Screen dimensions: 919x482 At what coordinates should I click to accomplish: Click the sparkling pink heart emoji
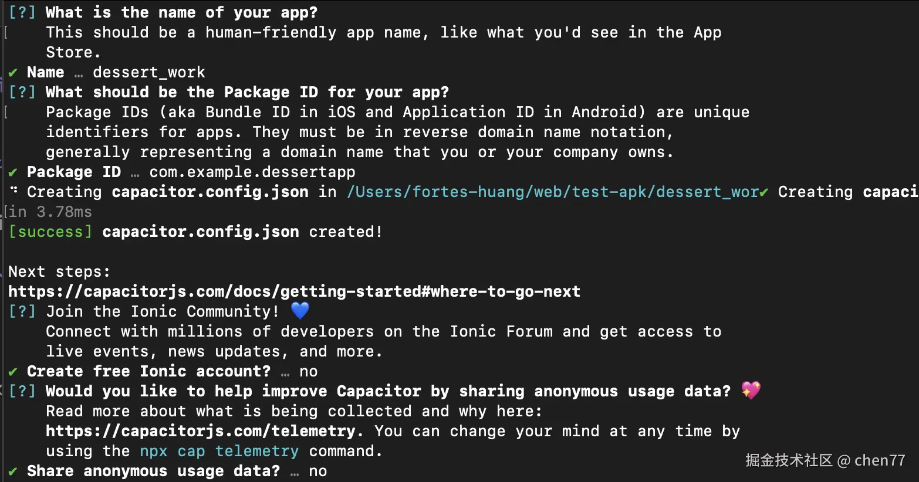pyautogui.click(x=751, y=390)
